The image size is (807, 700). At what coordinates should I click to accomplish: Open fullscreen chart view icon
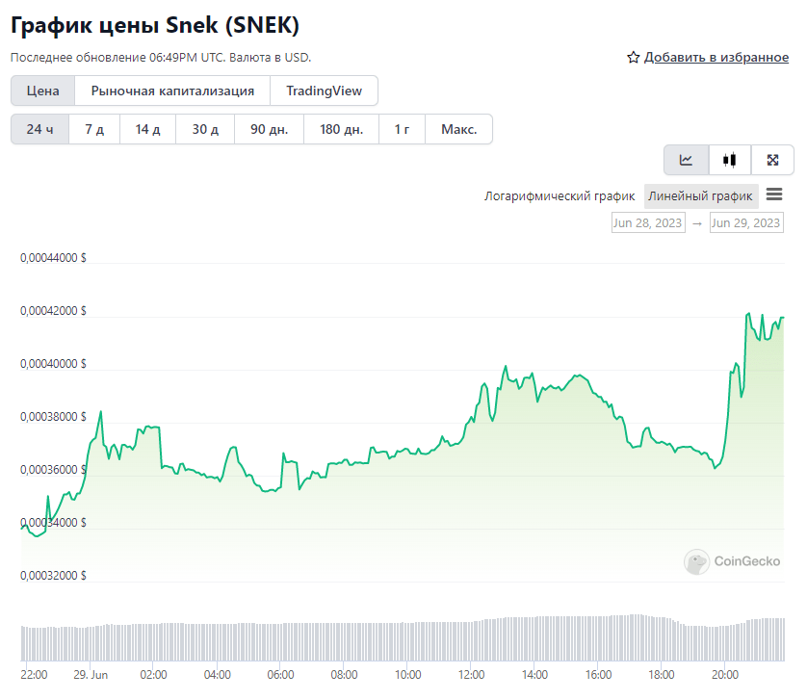click(772, 160)
